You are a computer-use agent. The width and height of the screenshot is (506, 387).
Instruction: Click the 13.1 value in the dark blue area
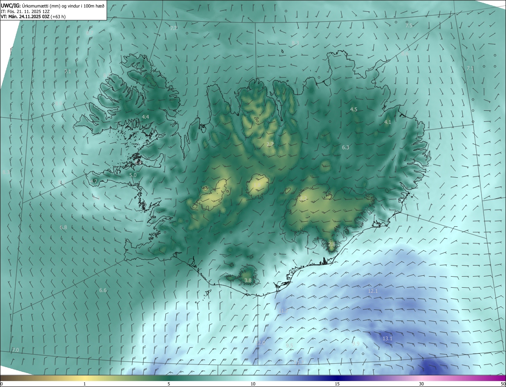click(387, 338)
